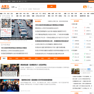Click the 火车时刻 train icon
94x94 pixels.
[x=85, y=44]
